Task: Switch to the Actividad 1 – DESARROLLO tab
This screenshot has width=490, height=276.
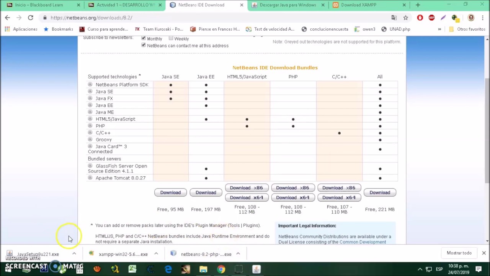Action: coord(125,5)
